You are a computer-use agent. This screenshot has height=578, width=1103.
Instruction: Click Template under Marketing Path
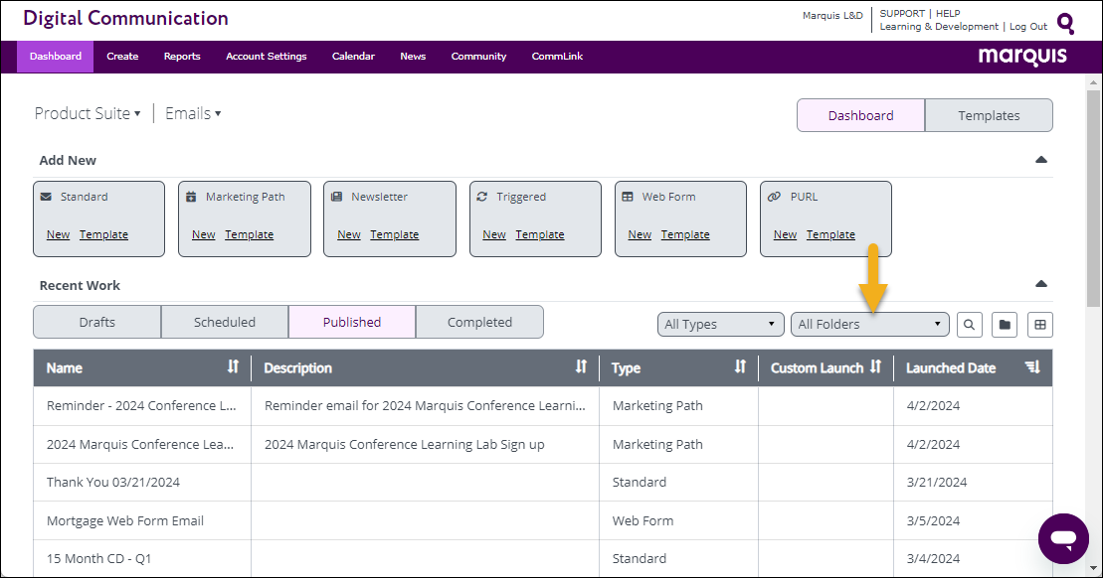click(249, 234)
